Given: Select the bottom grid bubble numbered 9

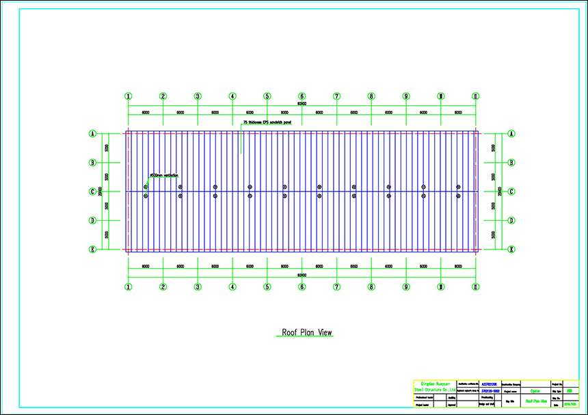Looking at the screenshot, I should tap(406, 287).
